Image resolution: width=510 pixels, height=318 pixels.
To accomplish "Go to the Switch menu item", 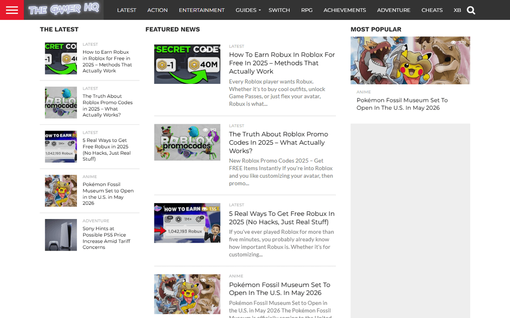I will (x=279, y=10).
